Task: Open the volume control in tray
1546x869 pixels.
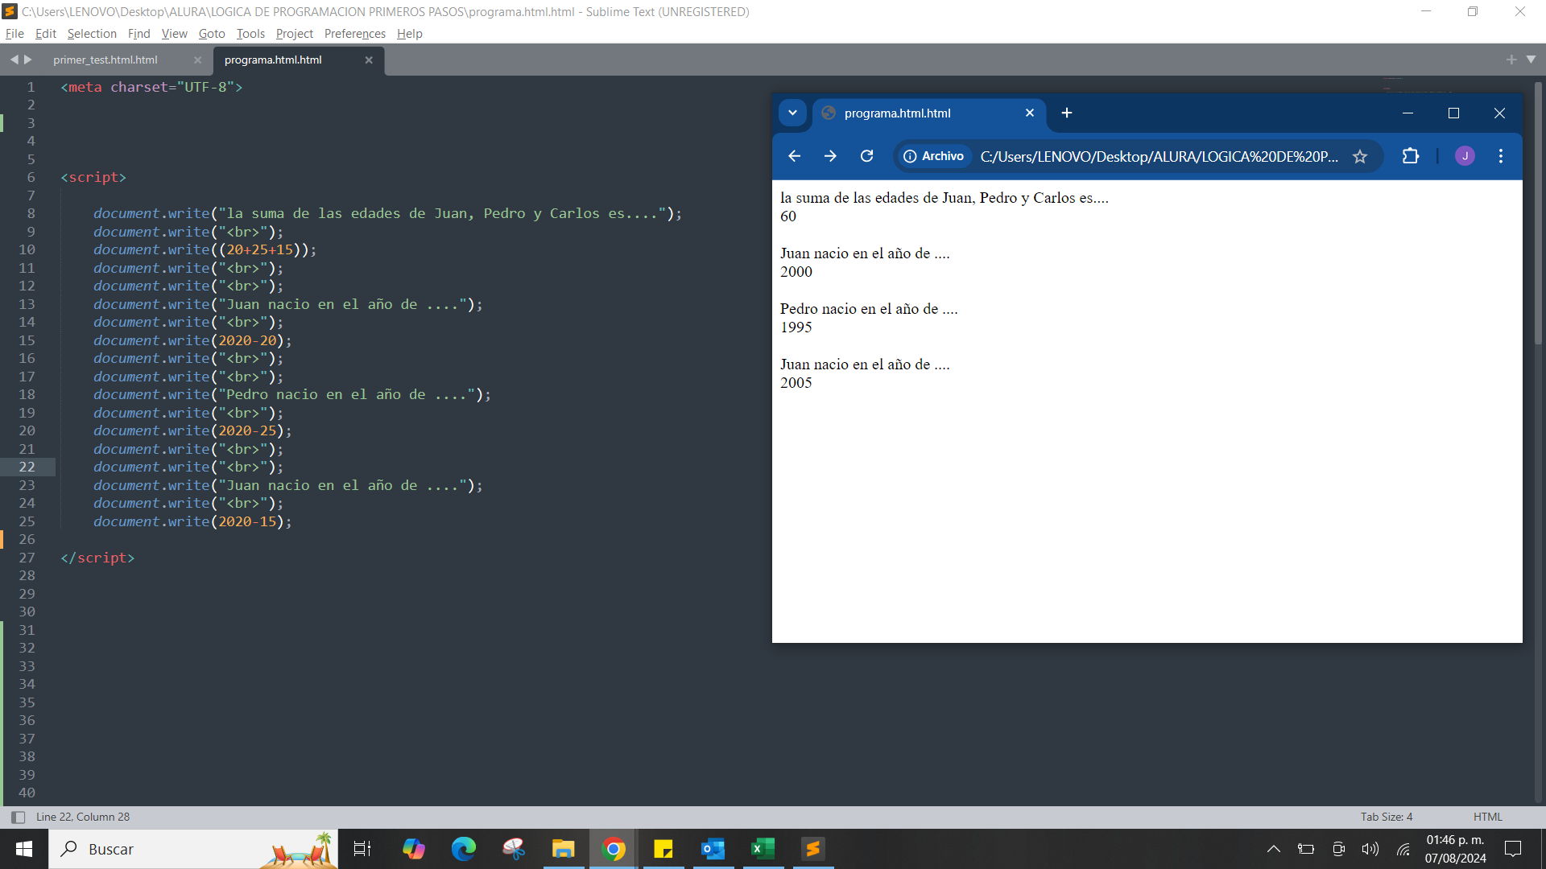Action: [1370, 849]
